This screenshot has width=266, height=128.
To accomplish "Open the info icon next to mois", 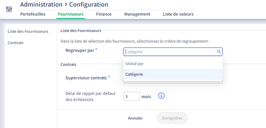I will (x=161, y=96).
